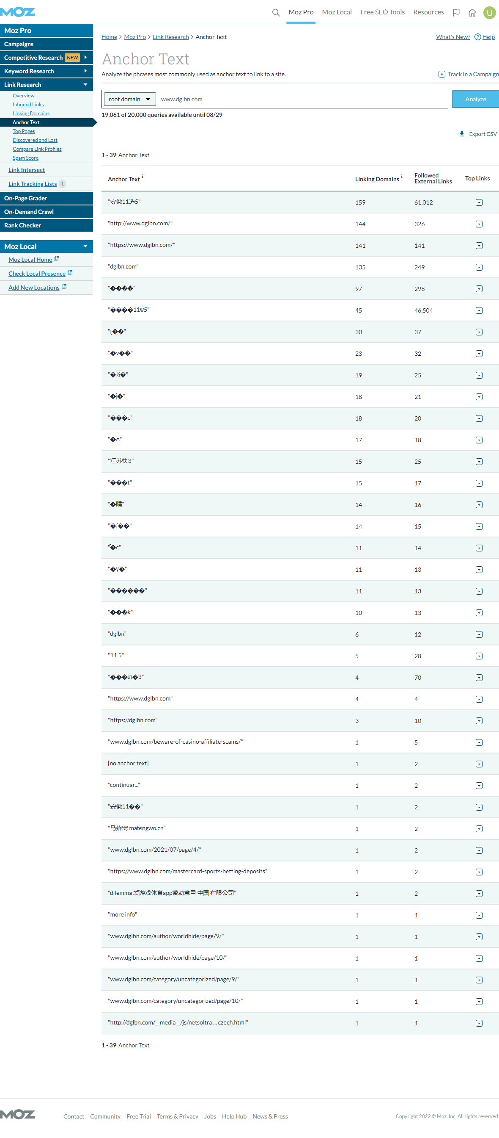Open the Free SEO Tools menu

pyautogui.click(x=382, y=12)
